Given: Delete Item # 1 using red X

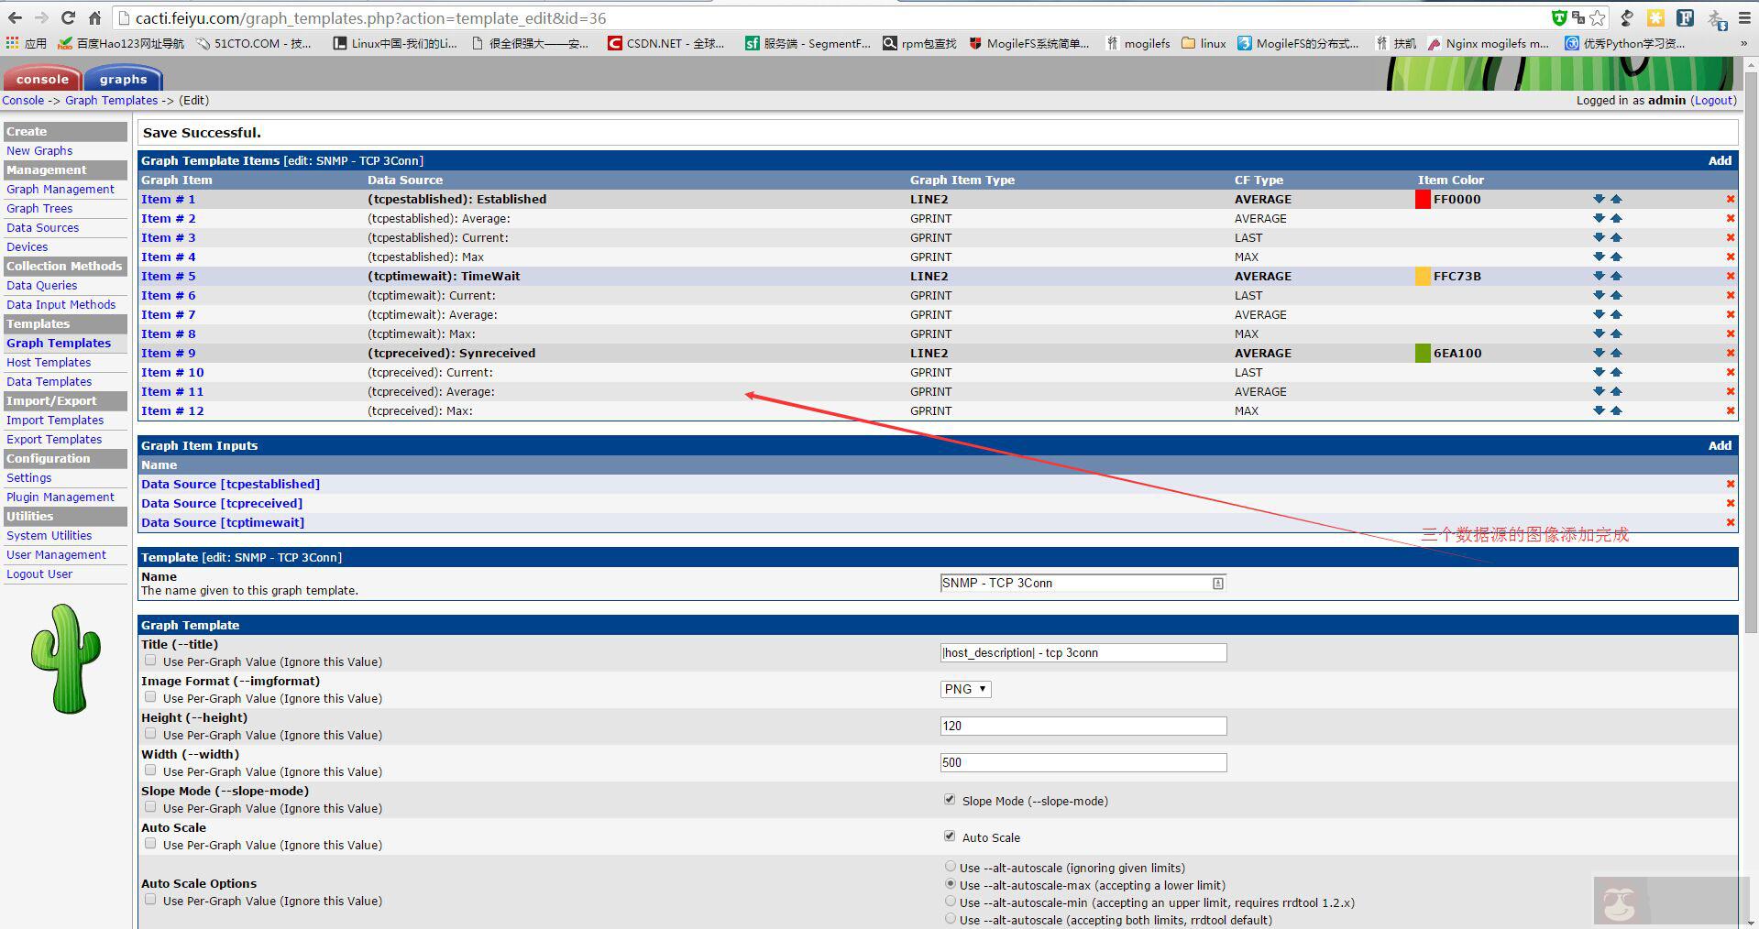Looking at the screenshot, I should 1730,200.
